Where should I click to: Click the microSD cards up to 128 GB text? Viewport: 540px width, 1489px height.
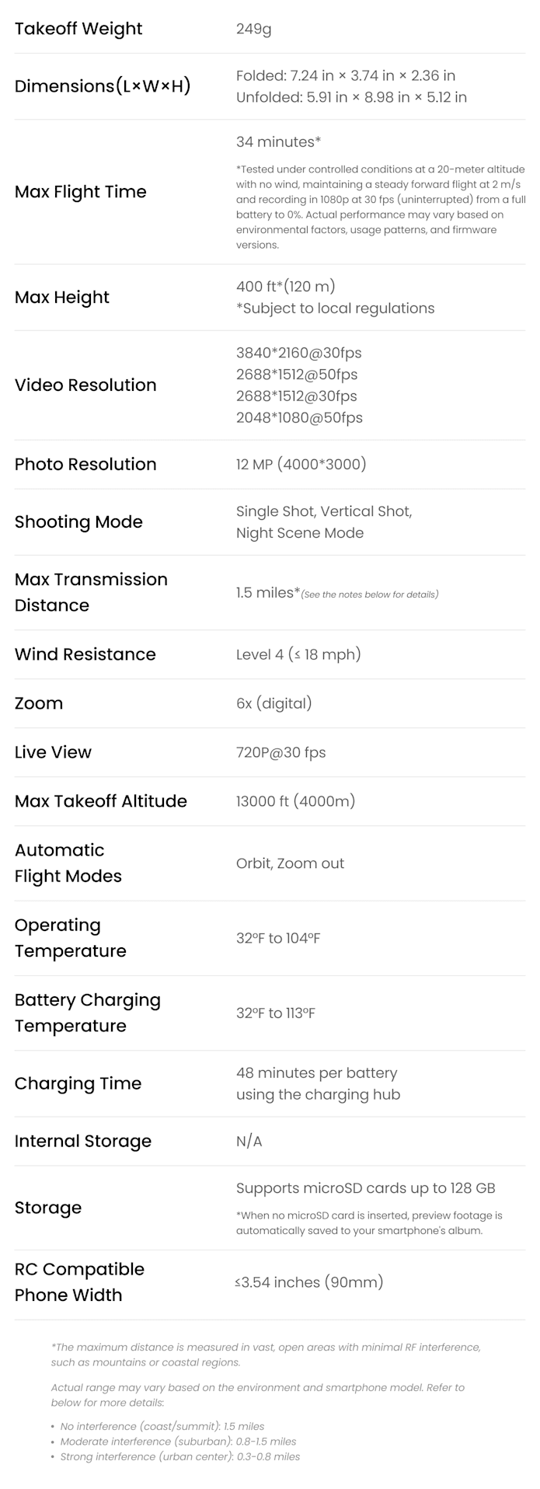click(365, 1187)
